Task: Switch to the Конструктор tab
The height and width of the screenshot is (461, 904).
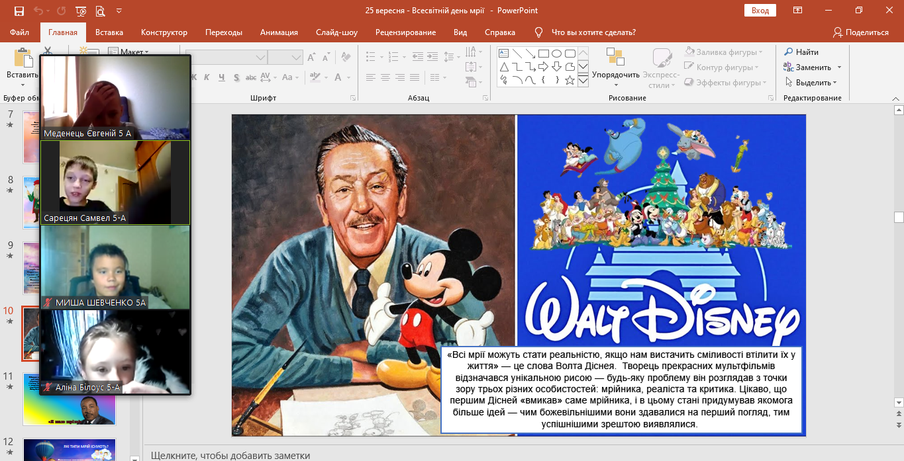Action: pos(164,32)
